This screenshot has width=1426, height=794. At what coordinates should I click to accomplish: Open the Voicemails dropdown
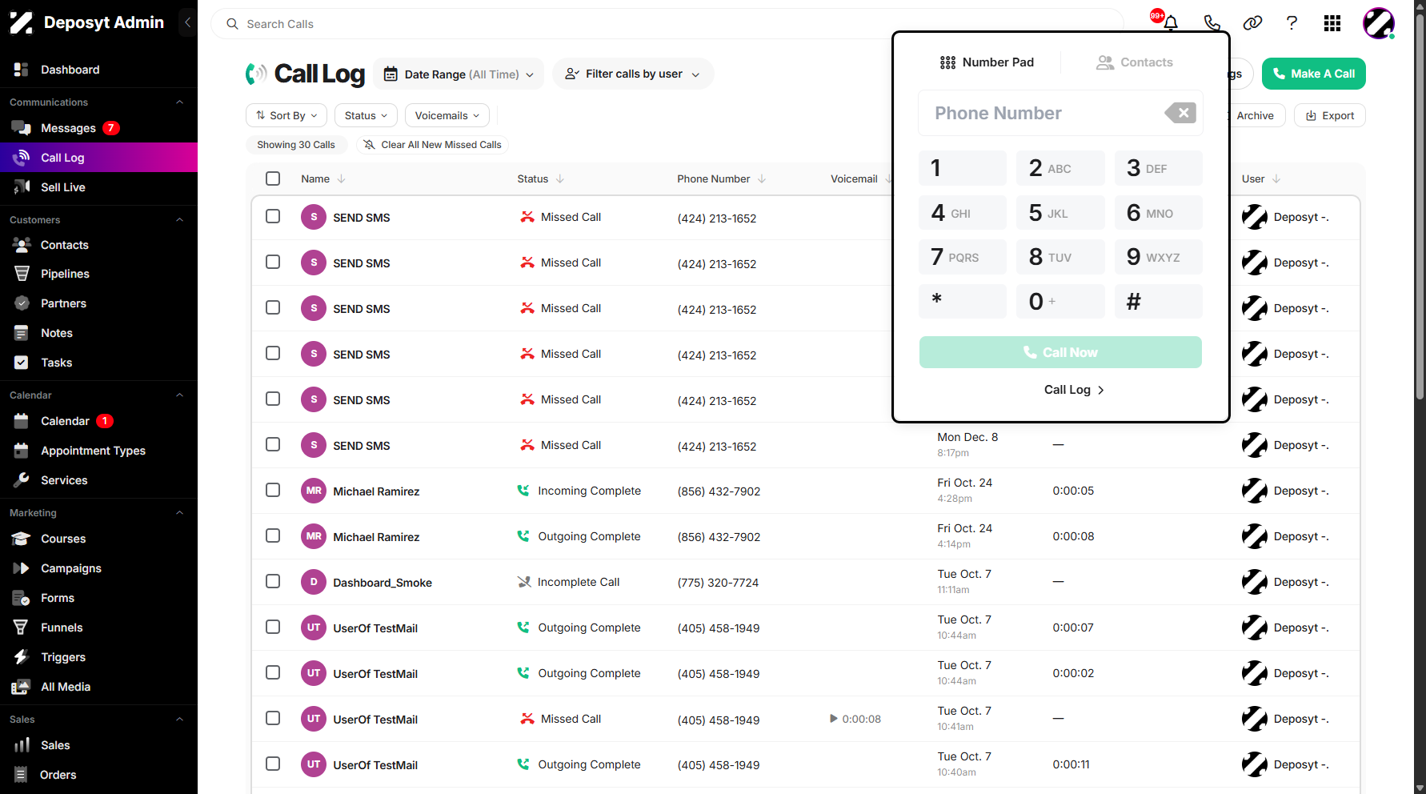pyautogui.click(x=447, y=115)
